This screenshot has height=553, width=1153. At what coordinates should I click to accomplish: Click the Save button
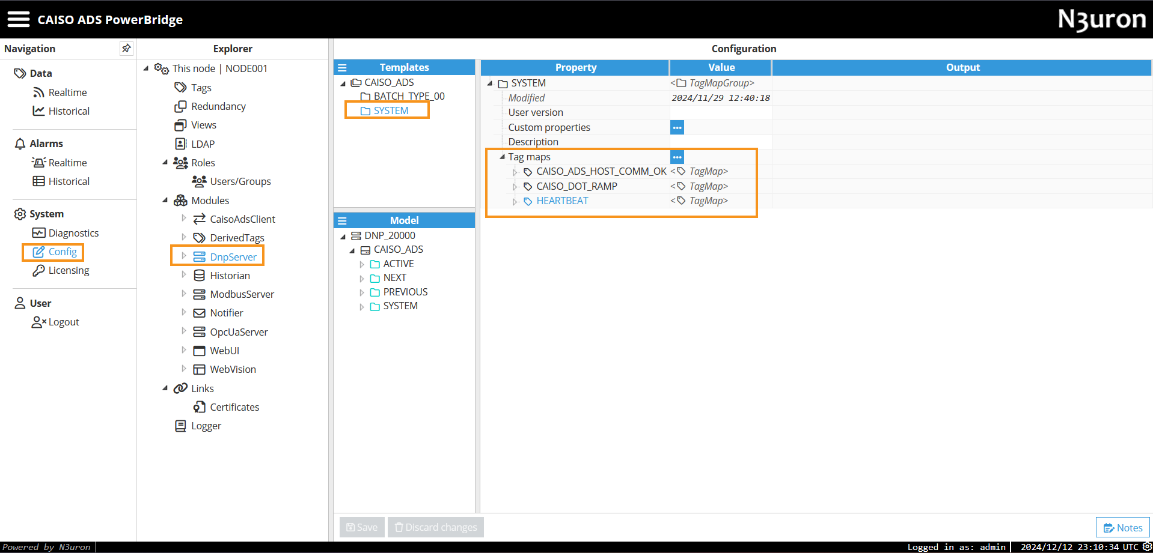pyautogui.click(x=362, y=527)
